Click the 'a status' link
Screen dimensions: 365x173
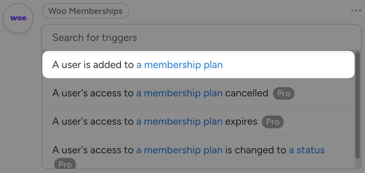click(307, 150)
